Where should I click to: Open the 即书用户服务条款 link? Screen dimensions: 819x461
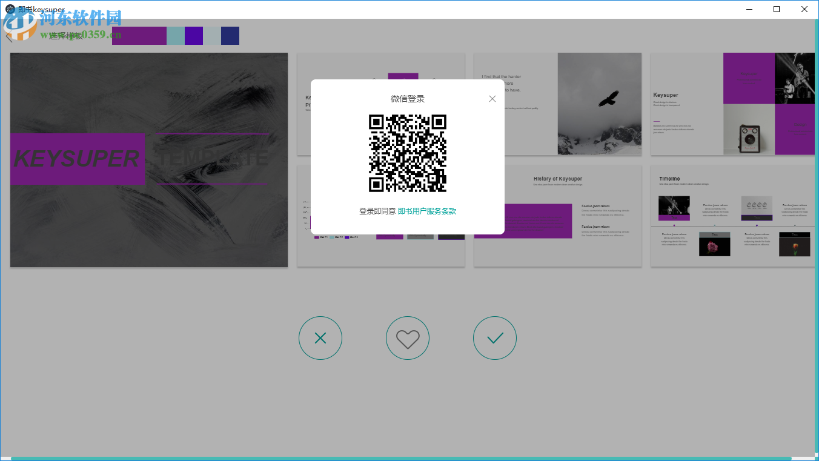click(427, 211)
